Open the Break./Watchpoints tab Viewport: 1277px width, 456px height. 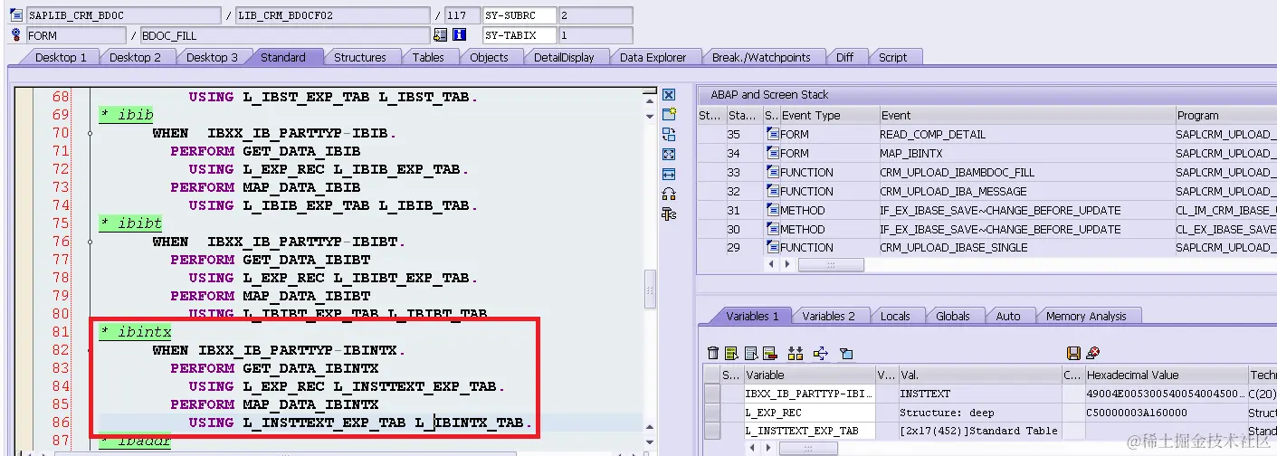[x=761, y=57]
